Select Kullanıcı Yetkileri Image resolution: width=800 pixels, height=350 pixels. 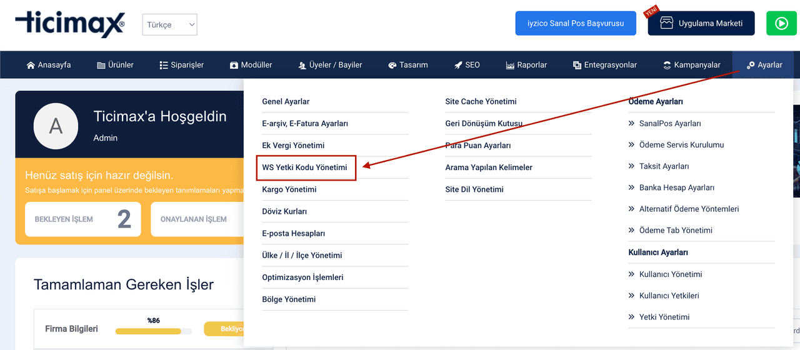[x=669, y=296]
